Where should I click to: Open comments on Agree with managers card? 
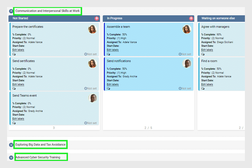pyautogui.click(x=203, y=54)
